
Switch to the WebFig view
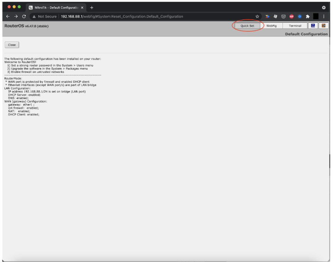pyautogui.click(x=271, y=26)
